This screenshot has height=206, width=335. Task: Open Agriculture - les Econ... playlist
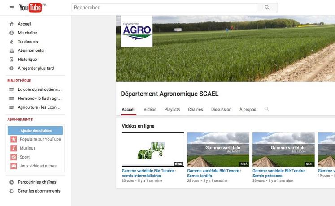[x=39, y=107]
